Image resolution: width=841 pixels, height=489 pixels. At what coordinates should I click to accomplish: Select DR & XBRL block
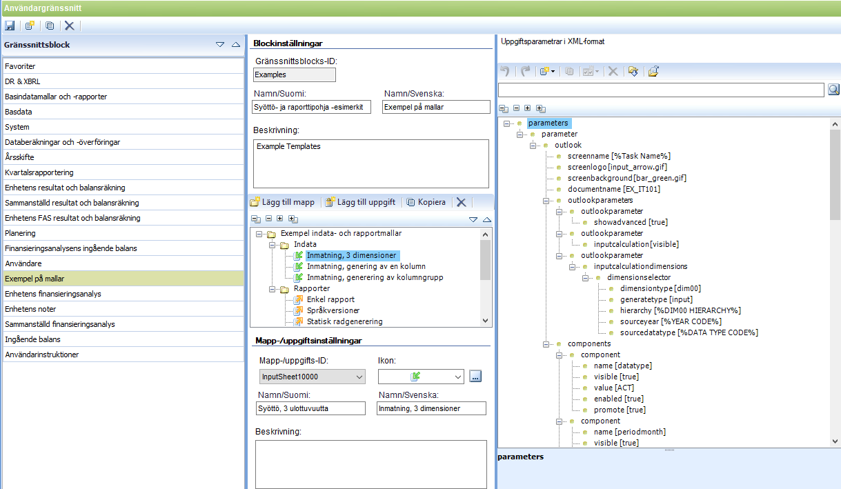coord(123,81)
